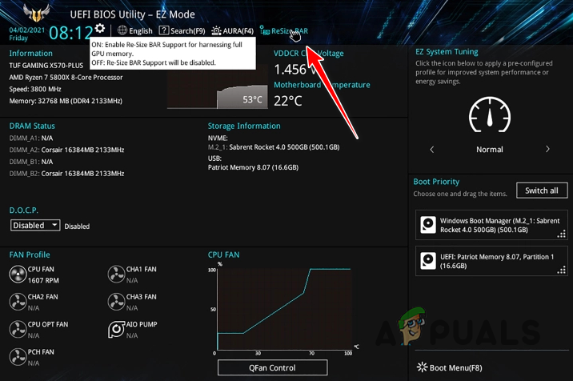Click the TUF GAMING X570-PLUS text

(x=46, y=66)
